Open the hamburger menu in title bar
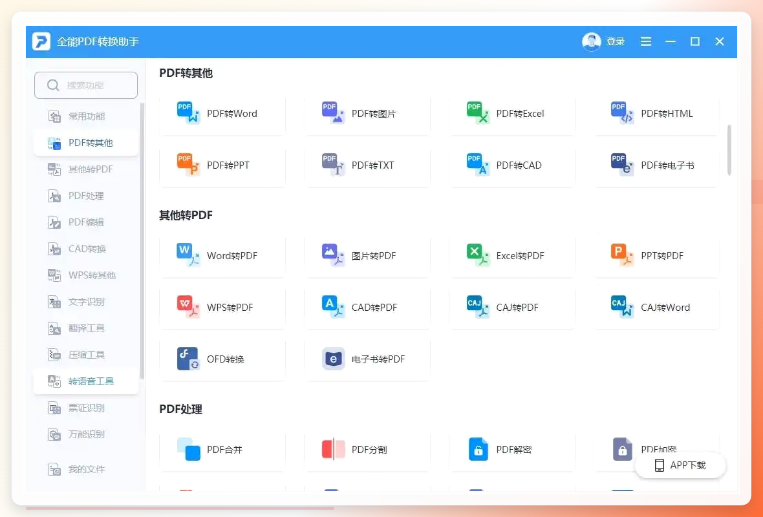This screenshot has height=517, width=763. (646, 41)
